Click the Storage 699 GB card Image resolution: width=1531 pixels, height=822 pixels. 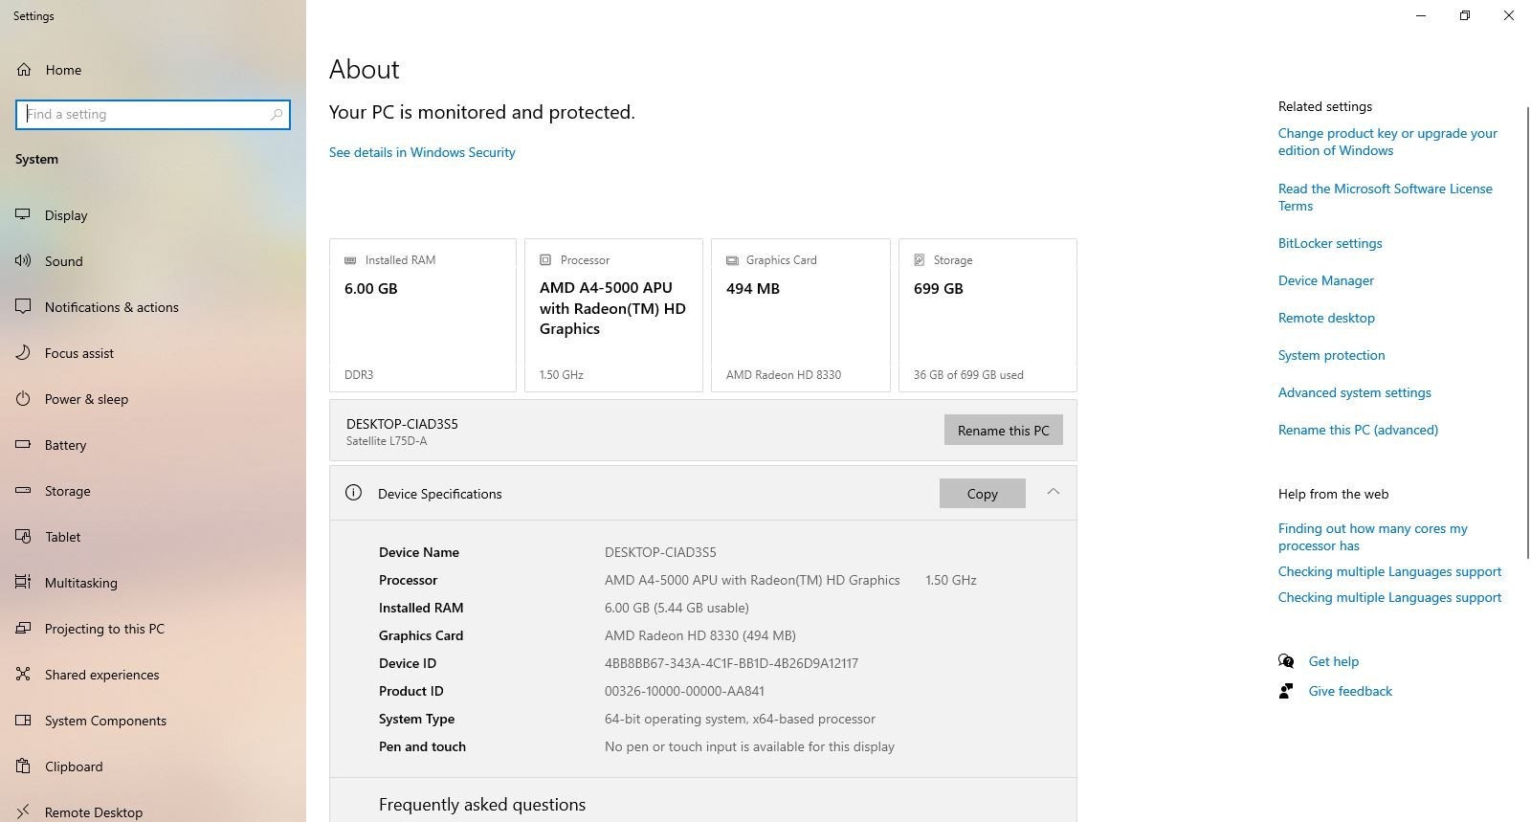pyautogui.click(x=987, y=315)
